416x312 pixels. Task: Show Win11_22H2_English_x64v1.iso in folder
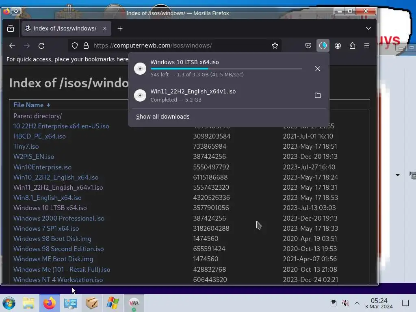[x=318, y=95]
